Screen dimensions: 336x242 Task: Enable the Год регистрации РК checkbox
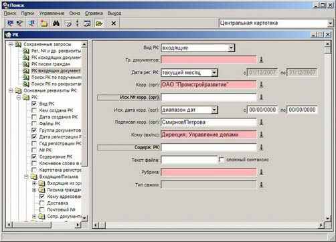point(34,143)
